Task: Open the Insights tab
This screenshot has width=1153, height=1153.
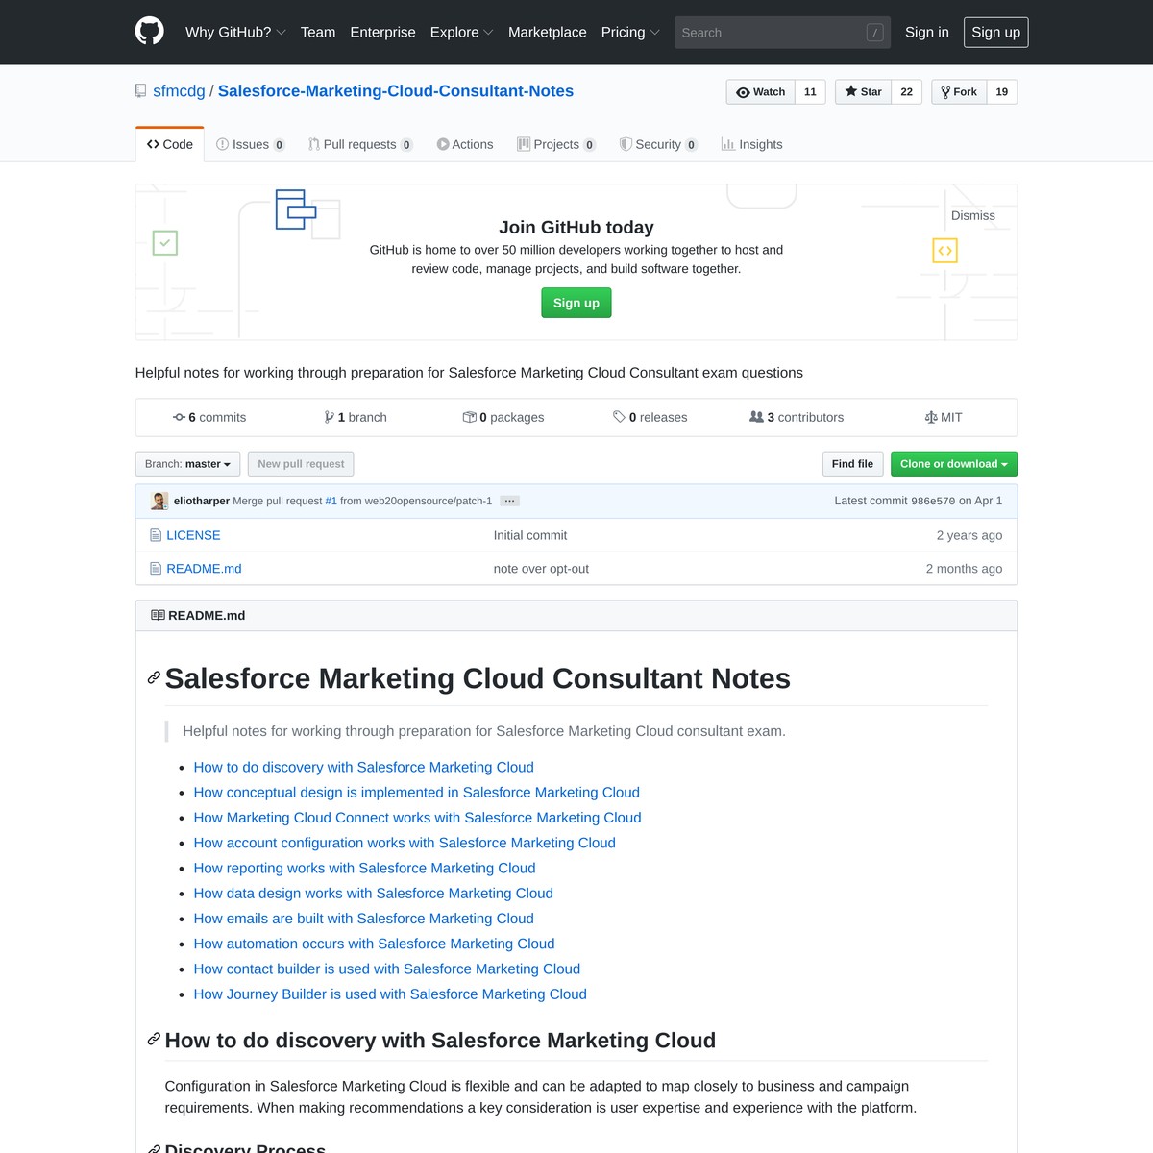Action: 751,144
